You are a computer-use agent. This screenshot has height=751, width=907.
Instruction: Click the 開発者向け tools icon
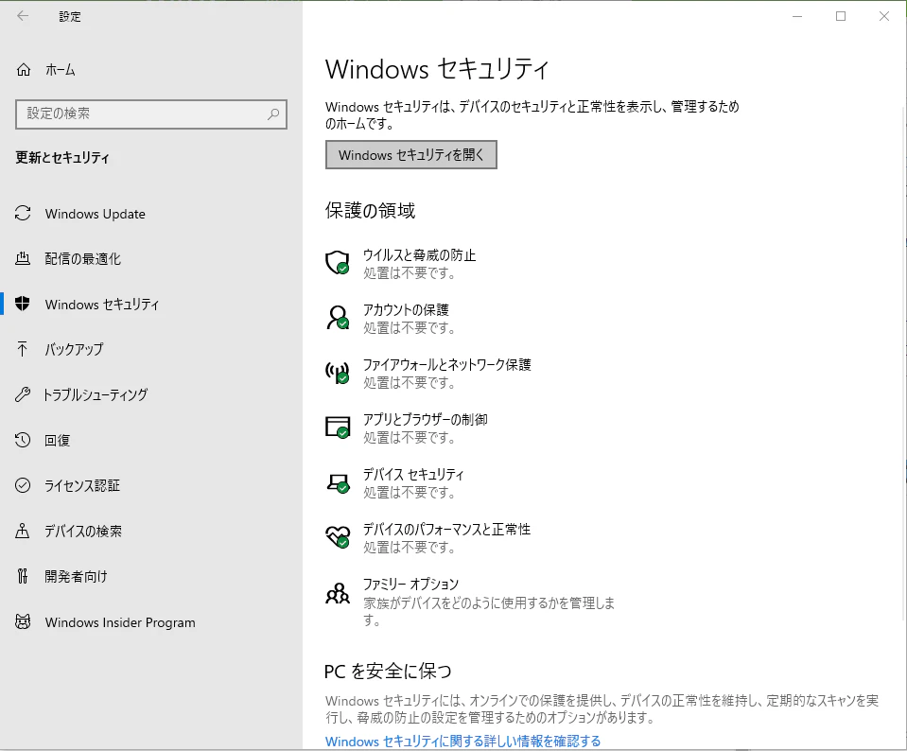click(23, 576)
